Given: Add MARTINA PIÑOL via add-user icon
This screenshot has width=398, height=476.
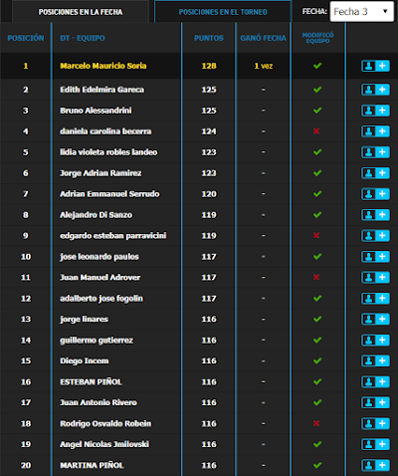Looking at the screenshot, I should pos(375,465).
